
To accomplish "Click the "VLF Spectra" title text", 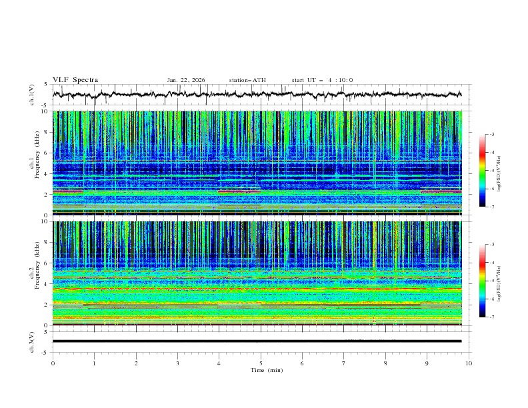I will click(x=75, y=80).
